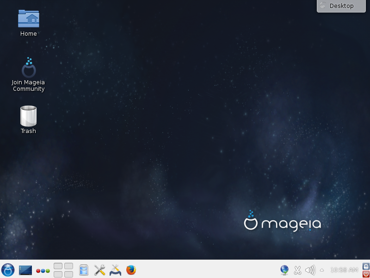Switch to the top-left virtual desktop

point(58,266)
